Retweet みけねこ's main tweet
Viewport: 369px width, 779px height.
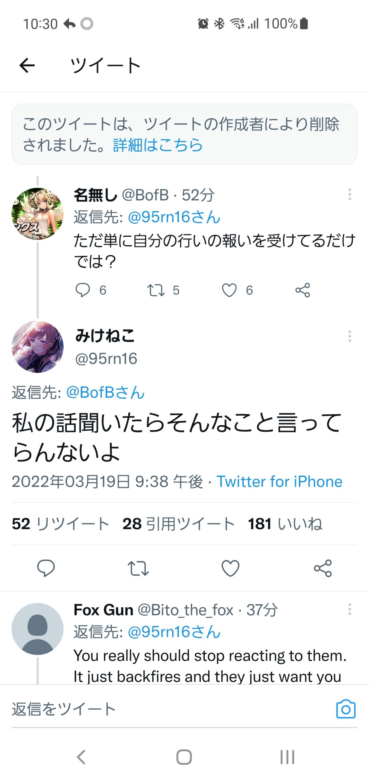click(x=138, y=568)
